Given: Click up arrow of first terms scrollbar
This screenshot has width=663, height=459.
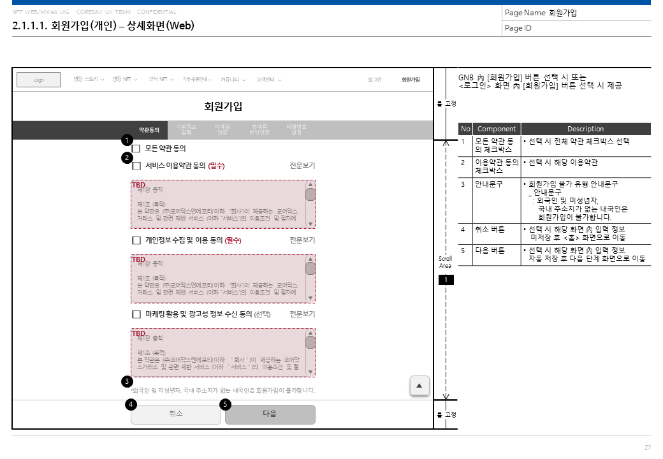Looking at the screenshot, I should pos(310,184).
